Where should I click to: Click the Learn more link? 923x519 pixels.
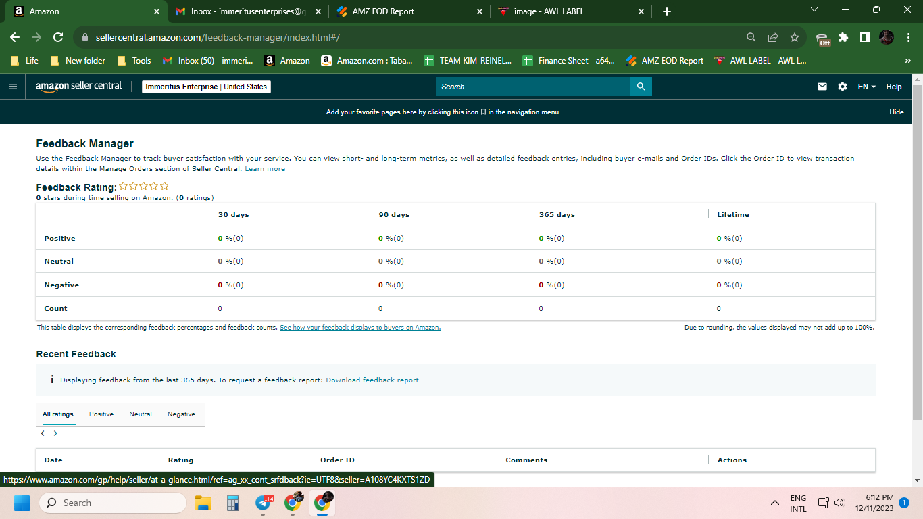265,168
